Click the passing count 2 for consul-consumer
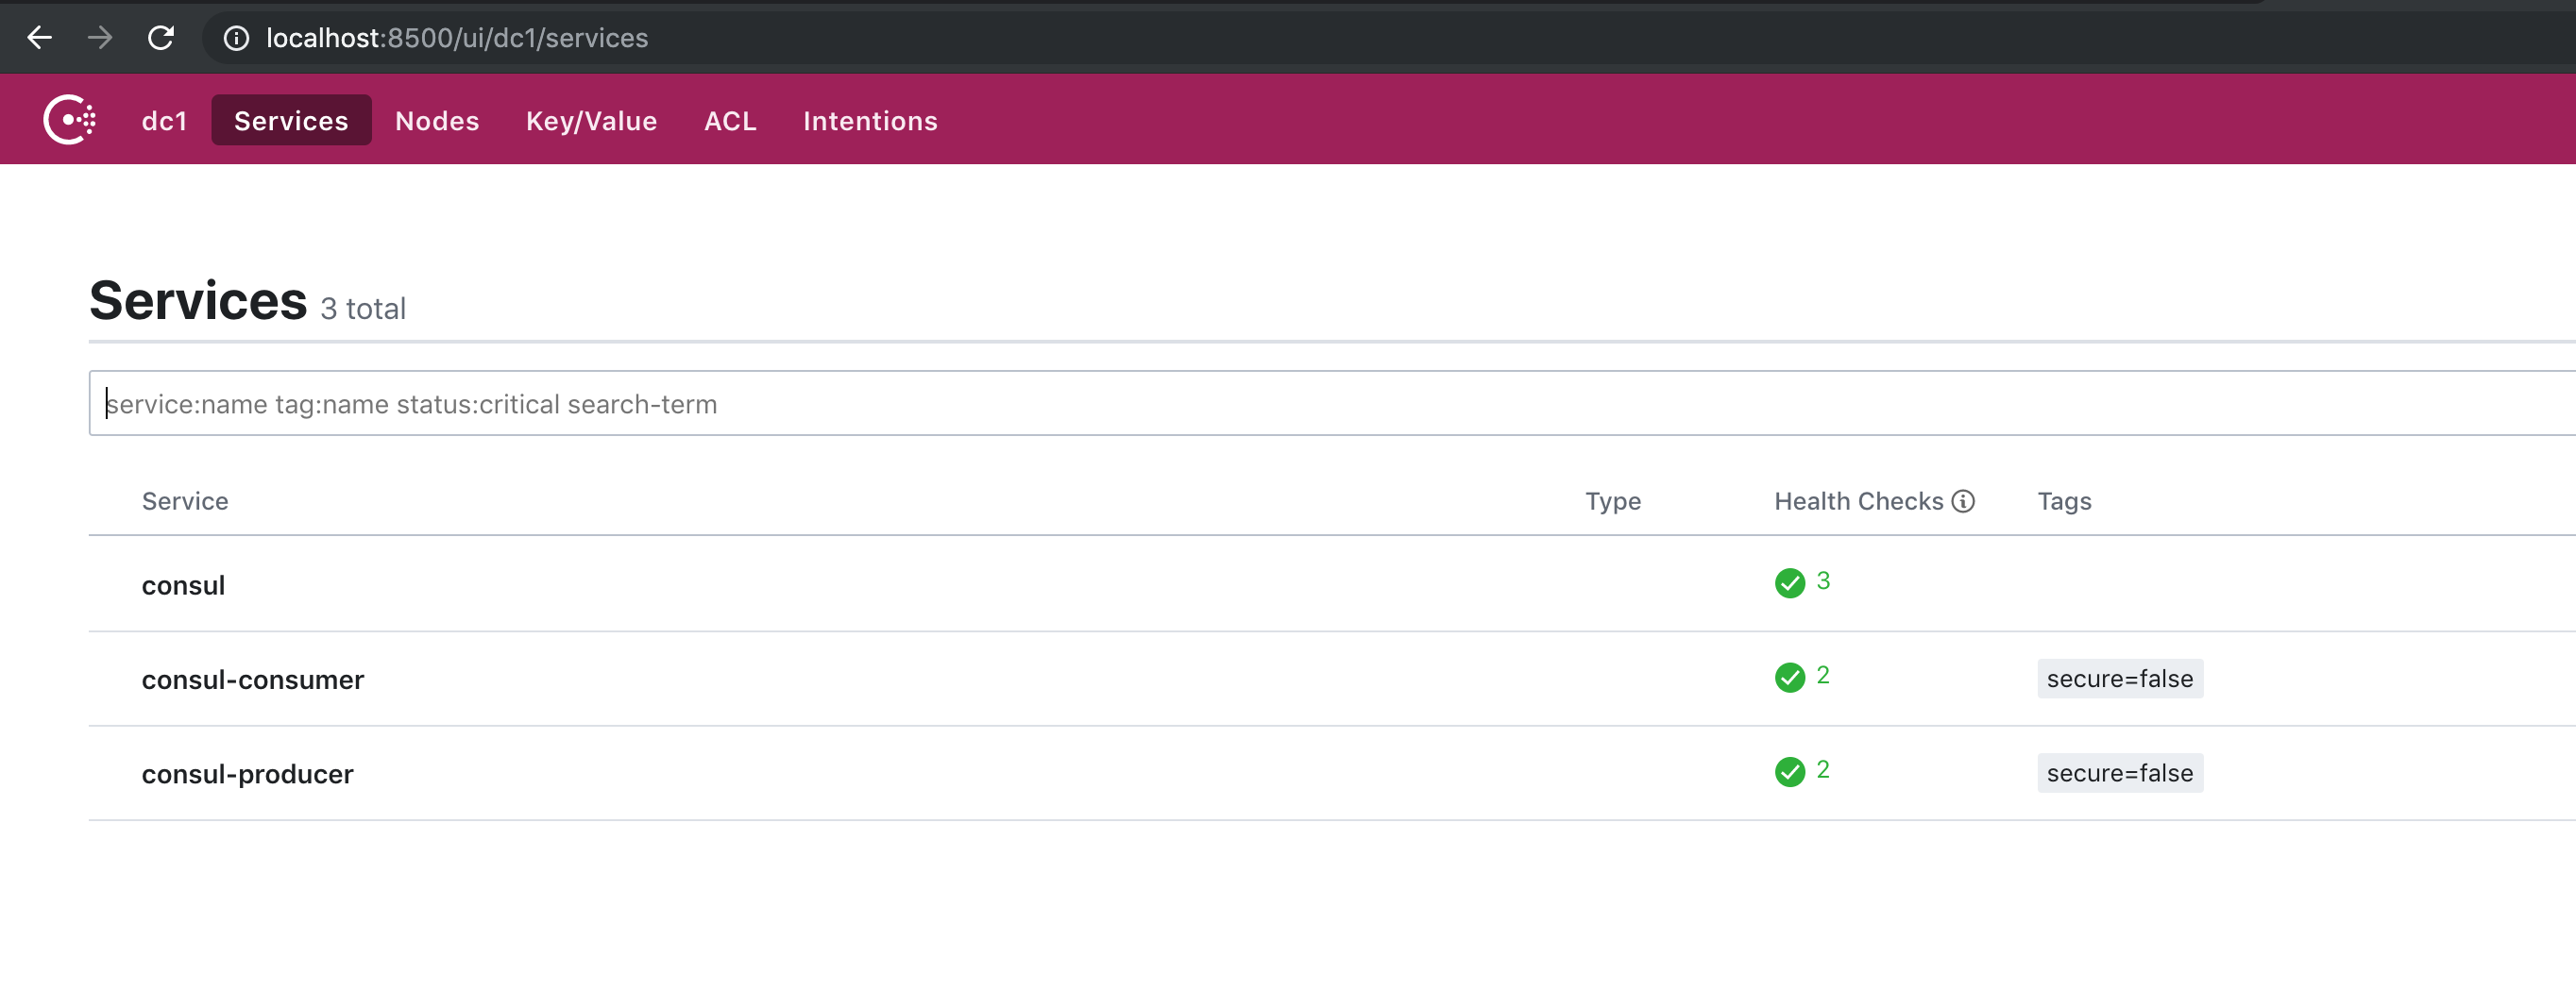Screen dimensions: 2576x991 (1823, 675)
